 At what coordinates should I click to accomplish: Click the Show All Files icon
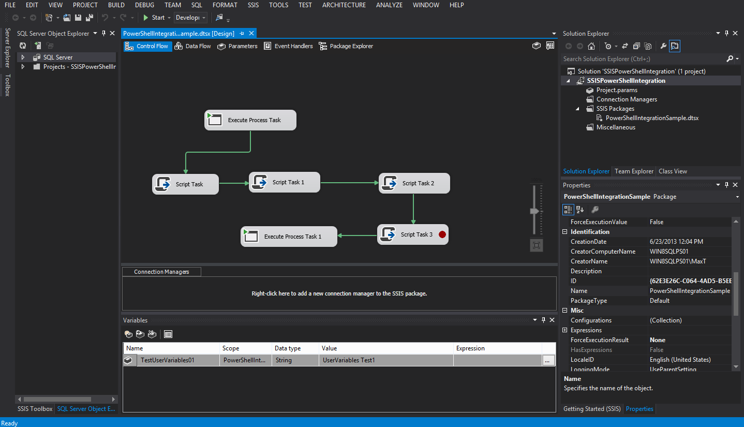click(x=648, y=46)
